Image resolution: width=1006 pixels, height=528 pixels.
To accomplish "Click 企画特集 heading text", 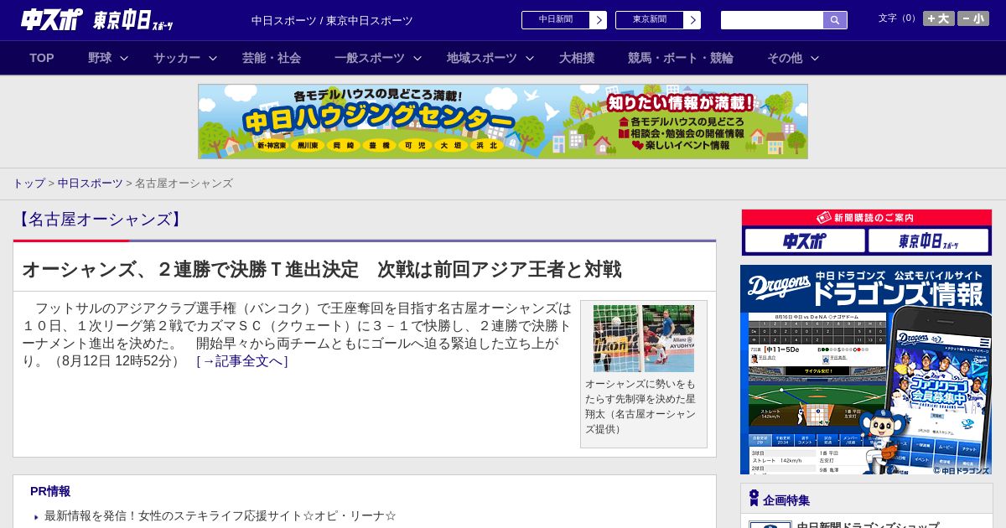I will 786,500.
